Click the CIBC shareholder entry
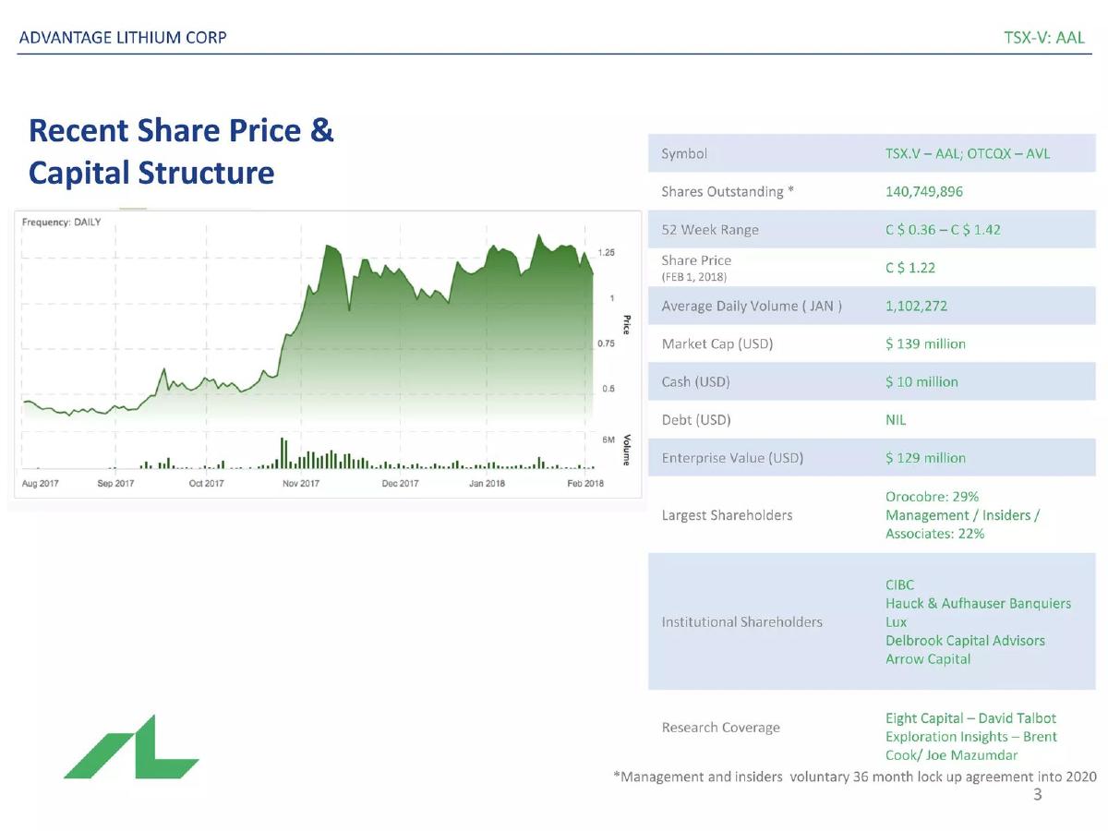 tap(900, 584)
